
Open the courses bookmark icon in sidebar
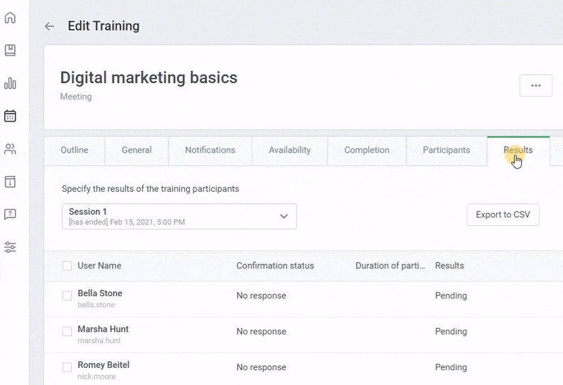pos(10,50)
